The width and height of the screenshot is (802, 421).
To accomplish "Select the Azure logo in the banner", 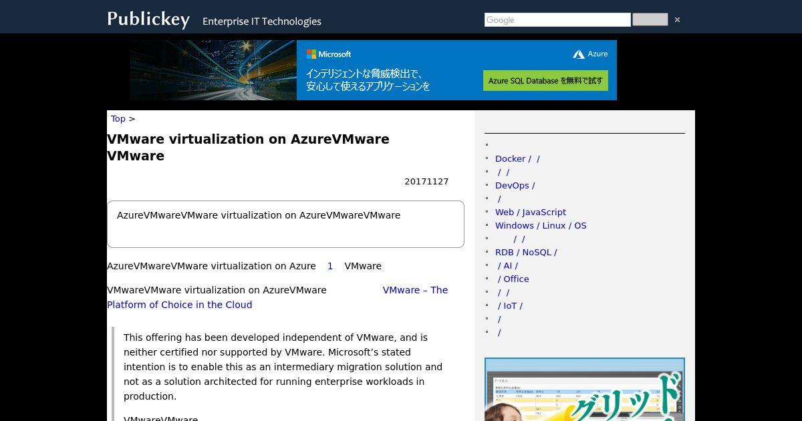I will [590, 54].
